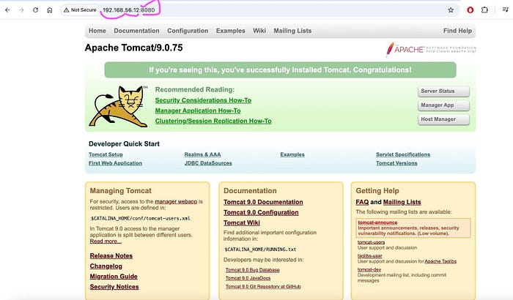Viewport: 513px width, 300px height.
Task: Open the Wiki menu item
Action: point(259,31)
